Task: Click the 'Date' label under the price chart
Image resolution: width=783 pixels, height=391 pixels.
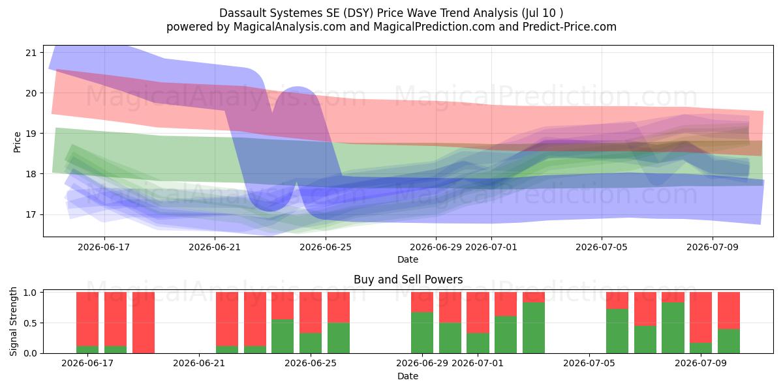Action: pyautogui.click(x=408, y=259)
